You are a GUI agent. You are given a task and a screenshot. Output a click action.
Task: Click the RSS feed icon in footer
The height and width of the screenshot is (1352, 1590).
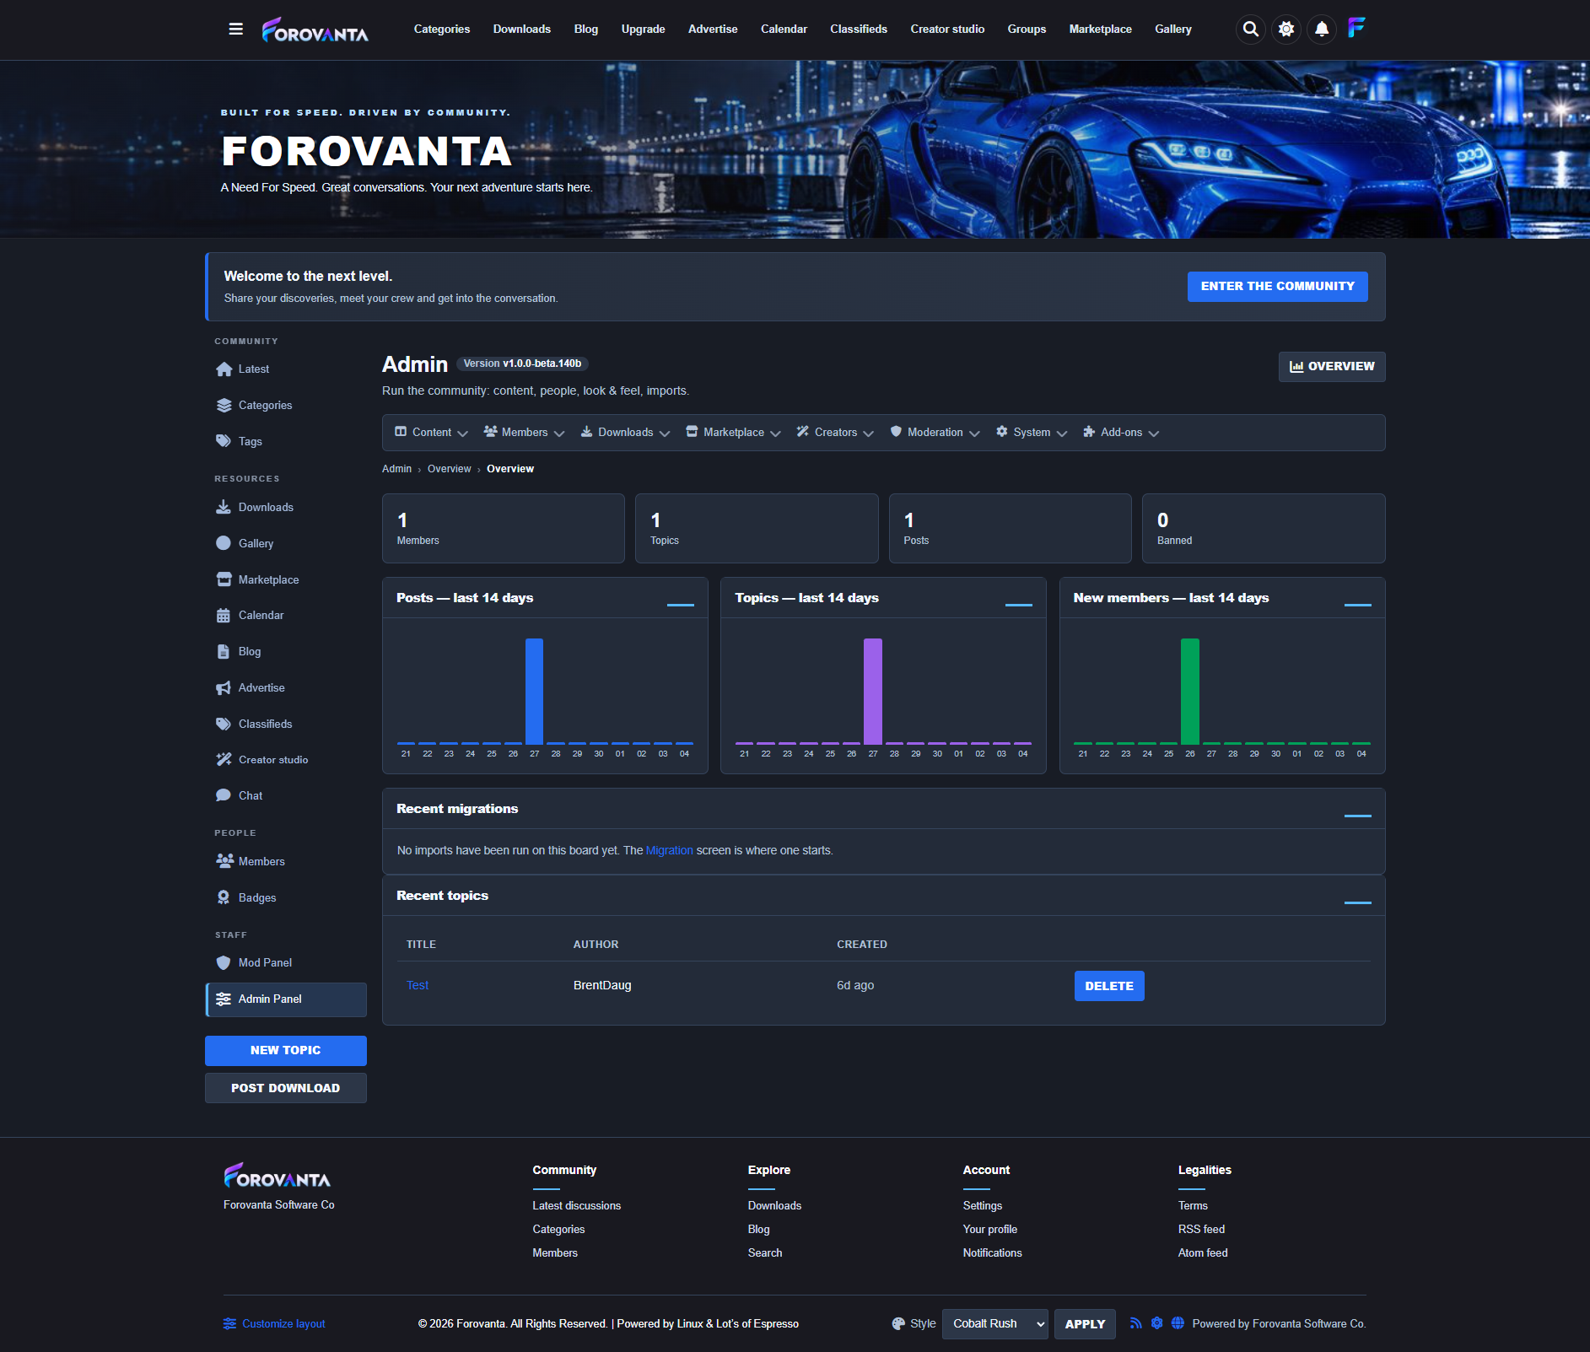click(1136, 1323)
